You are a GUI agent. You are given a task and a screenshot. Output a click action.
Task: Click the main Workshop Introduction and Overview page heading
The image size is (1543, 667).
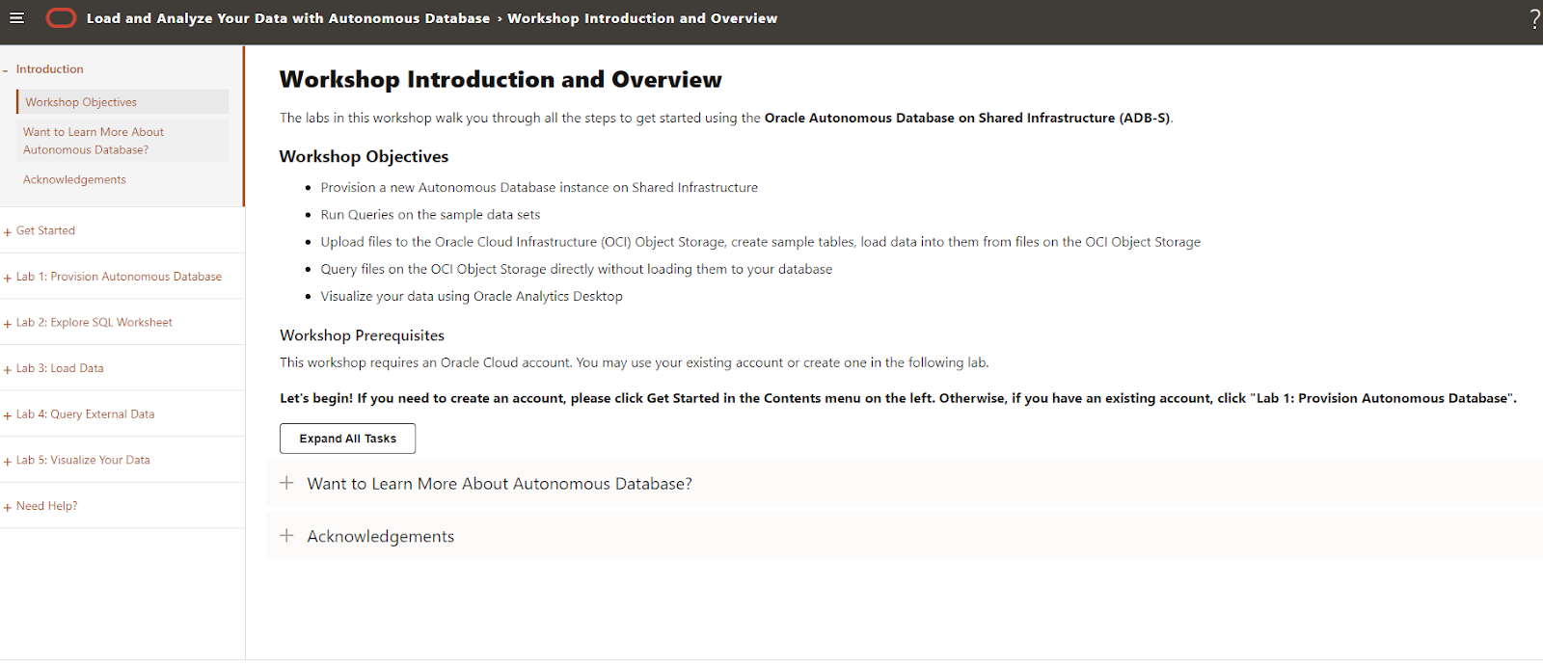[501, 79]
